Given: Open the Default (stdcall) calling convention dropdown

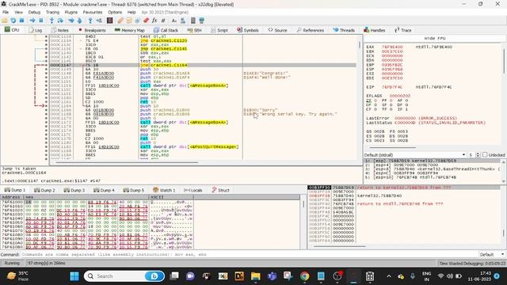Looking at the screenshot, I should (x=415, y=155).
